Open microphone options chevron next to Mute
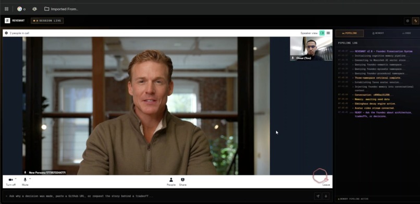420x204 pixels. (30, 179)
